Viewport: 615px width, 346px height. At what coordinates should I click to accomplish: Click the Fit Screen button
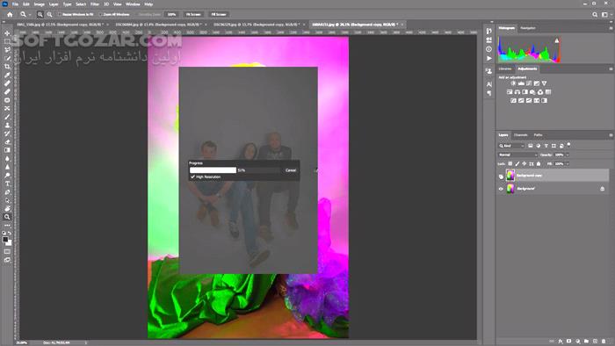click(193, 15)
